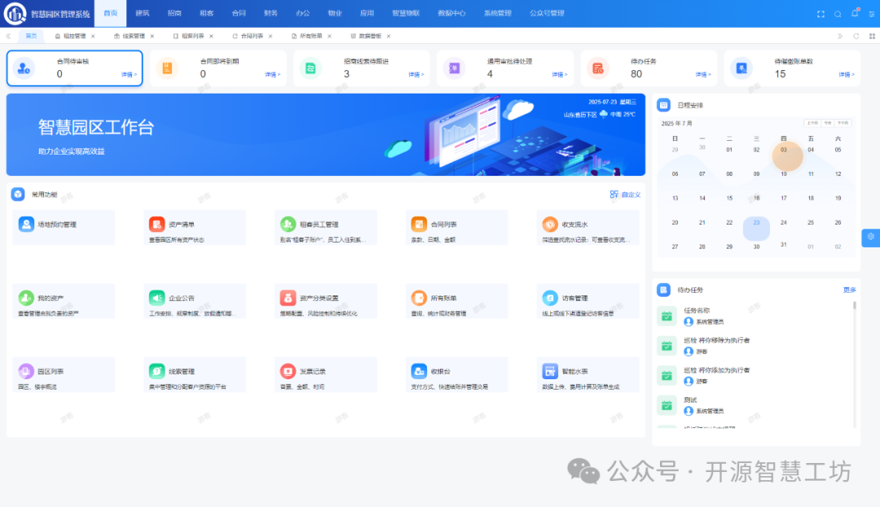Open header settings sliders icon
Viewport: 880px width, 507px height.
pyautogui.click(x=872, y=14)
